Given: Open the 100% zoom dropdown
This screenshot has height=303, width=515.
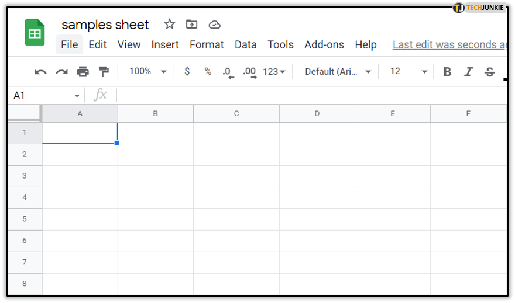Looking at the screenshot, I should (147, 71).
